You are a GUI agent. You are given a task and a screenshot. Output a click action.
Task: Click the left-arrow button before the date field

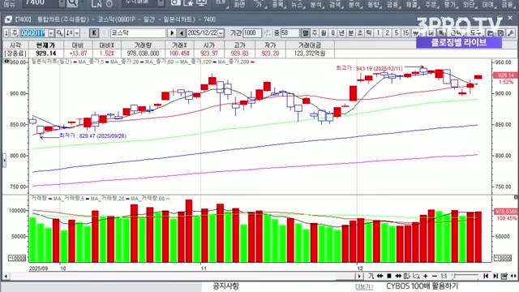click(x=182, y=33)
